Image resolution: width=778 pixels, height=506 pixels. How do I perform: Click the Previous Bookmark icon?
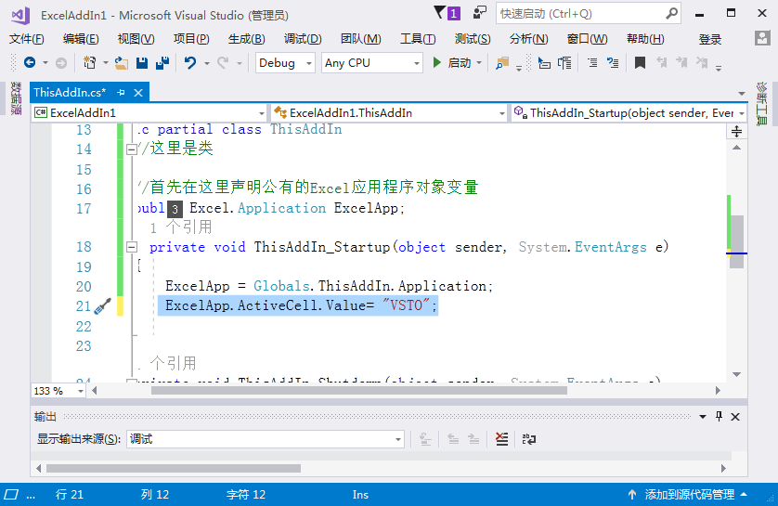[x=661, y=62]
